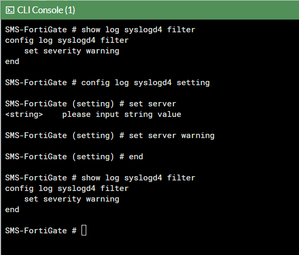
Task: Place cursor at the blinking prompt cursor
Action: tap(84, 230)
